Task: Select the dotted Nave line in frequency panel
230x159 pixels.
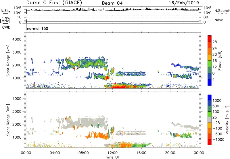Action: 112,17
